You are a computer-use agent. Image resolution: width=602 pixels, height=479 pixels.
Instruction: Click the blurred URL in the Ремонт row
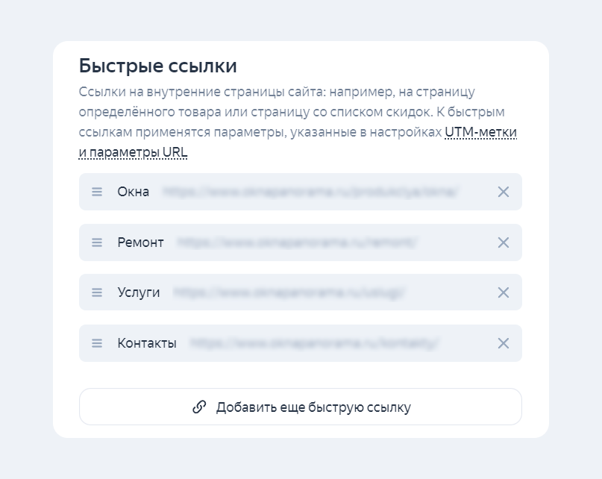pos(297,242)
